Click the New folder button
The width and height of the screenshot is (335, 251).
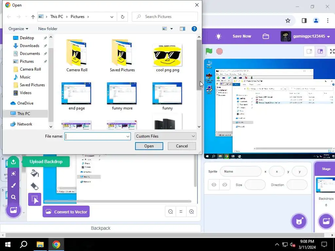click(x=48, y=29)
